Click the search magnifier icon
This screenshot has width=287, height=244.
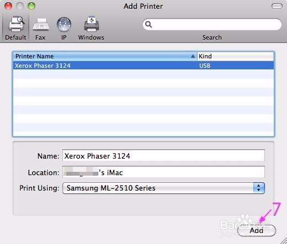(148, 24)
